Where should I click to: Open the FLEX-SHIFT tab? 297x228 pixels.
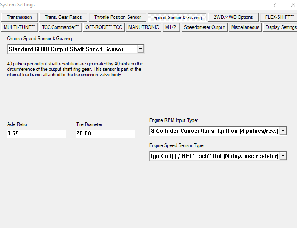(278, 17)
